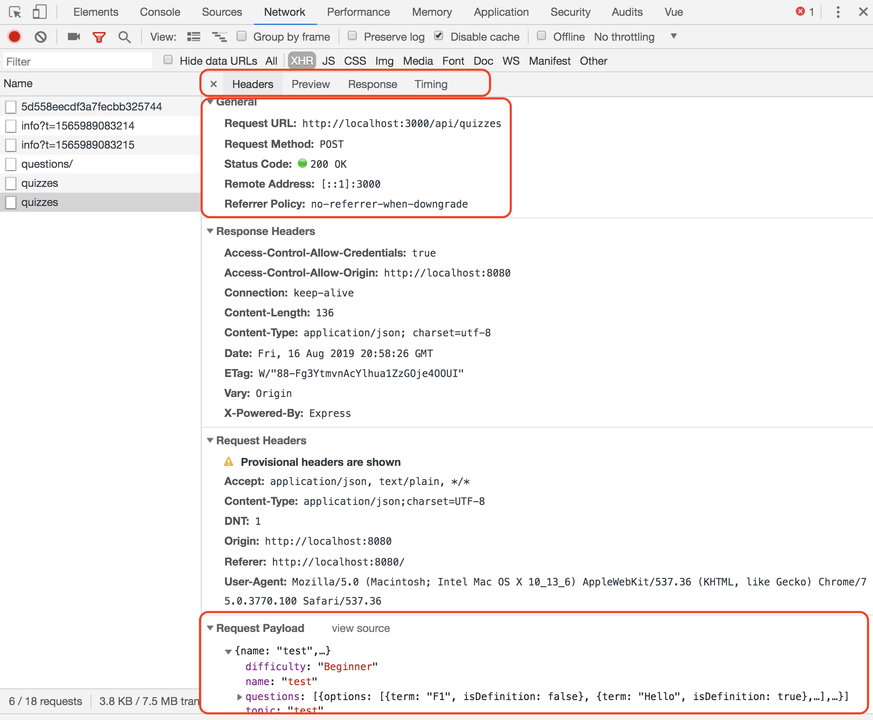Click view source link for payload
The height and width of the screenshot is (720, 873).
point(361,628)
